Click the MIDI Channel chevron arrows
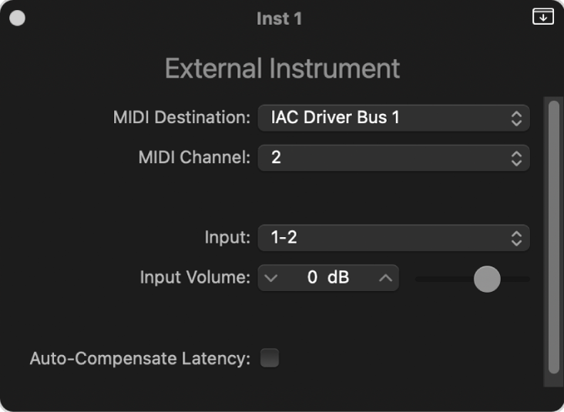The width and height of the screenshot is (564, 412). 516,158
